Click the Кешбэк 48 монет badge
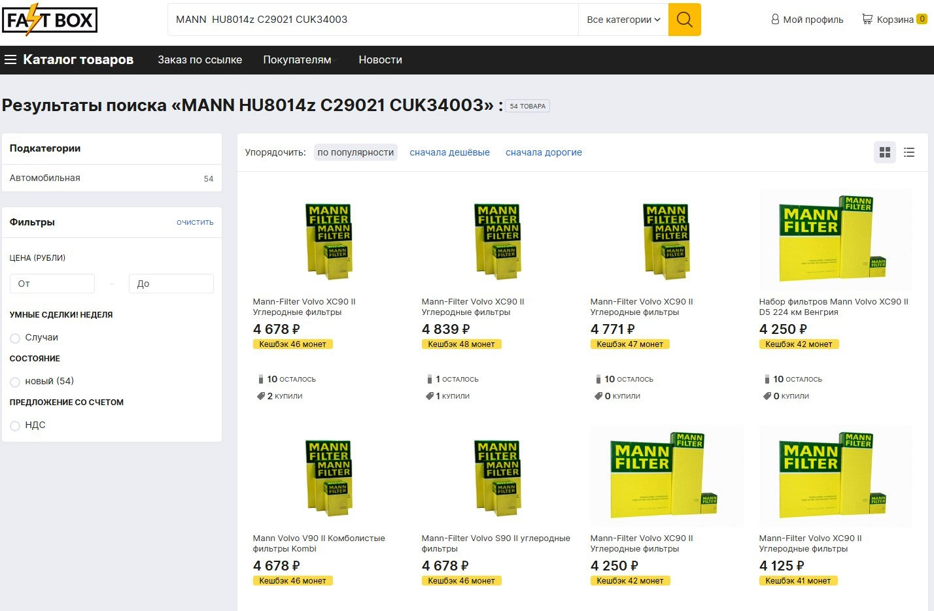Image resolution: width=934 pixels, height=611 pixels. pyautogui.click(x=461, y=344)
